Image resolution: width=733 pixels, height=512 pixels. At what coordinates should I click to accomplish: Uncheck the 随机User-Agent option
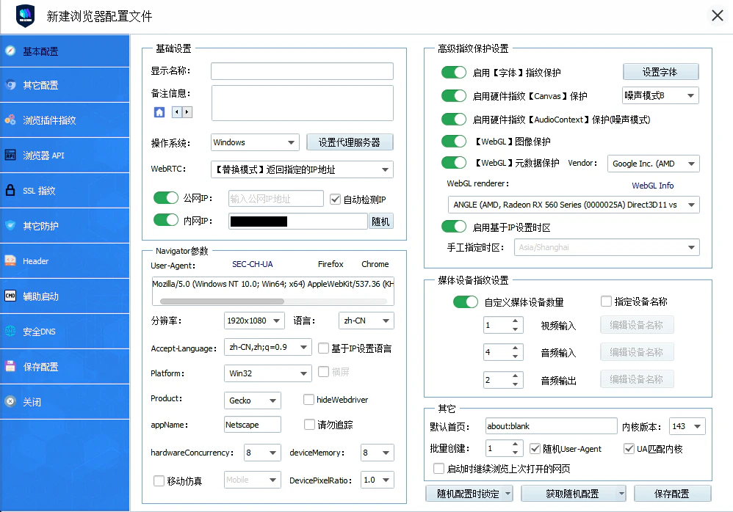click(x=535, y=448)
